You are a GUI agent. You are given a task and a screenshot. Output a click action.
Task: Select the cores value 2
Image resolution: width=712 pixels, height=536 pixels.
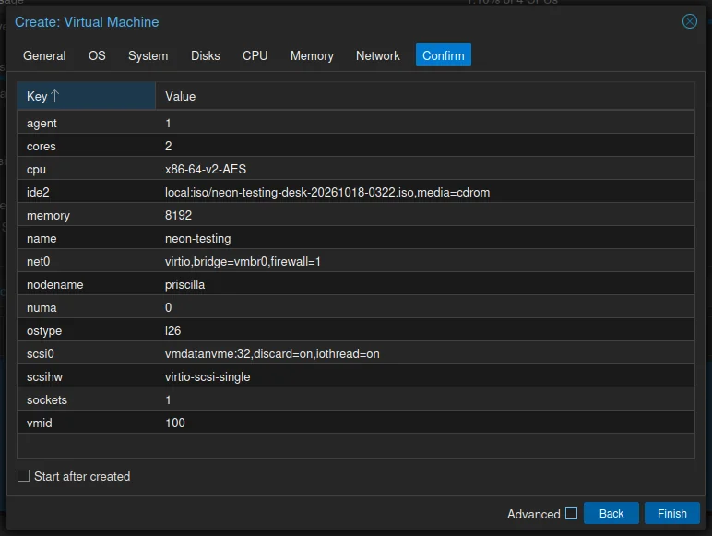tap(168, 146)
